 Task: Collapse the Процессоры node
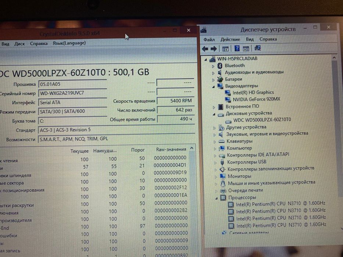click(216, 198)
